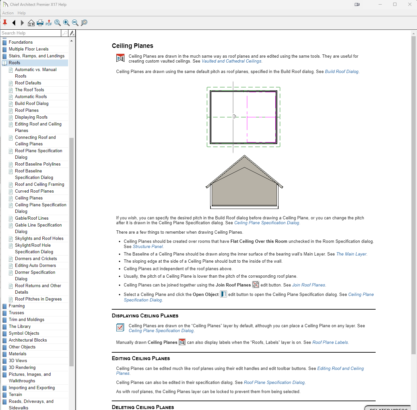The image size is (417, 410).
Task: Open the Join Roof Planes link
Action: coord(309,285)
